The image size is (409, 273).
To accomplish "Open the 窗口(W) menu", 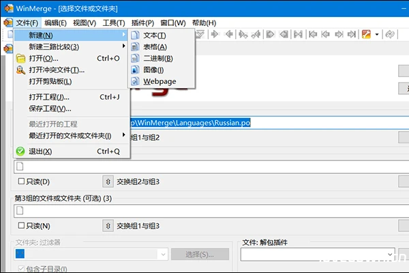I will point(173,23).
